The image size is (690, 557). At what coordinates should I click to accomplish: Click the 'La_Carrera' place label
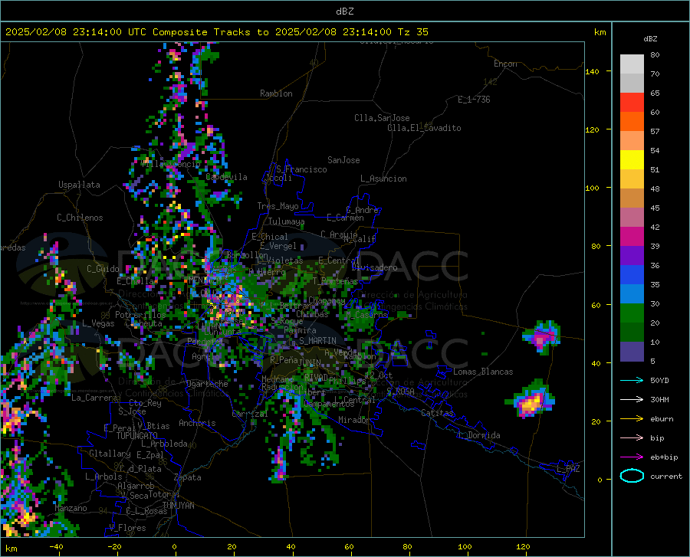point(94,398)
